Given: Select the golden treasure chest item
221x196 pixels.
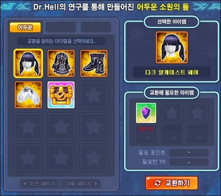Looking at the screenshot, I should click(x=61, y=95).
